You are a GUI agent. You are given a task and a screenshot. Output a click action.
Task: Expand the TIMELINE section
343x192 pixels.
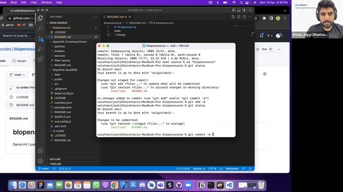coord(55,164)
